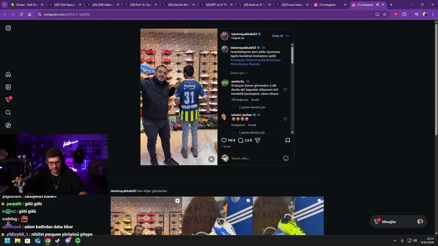The image size is (438, 246).
Task: Reload the page with refresh icon
Action: tap(21, 14)
